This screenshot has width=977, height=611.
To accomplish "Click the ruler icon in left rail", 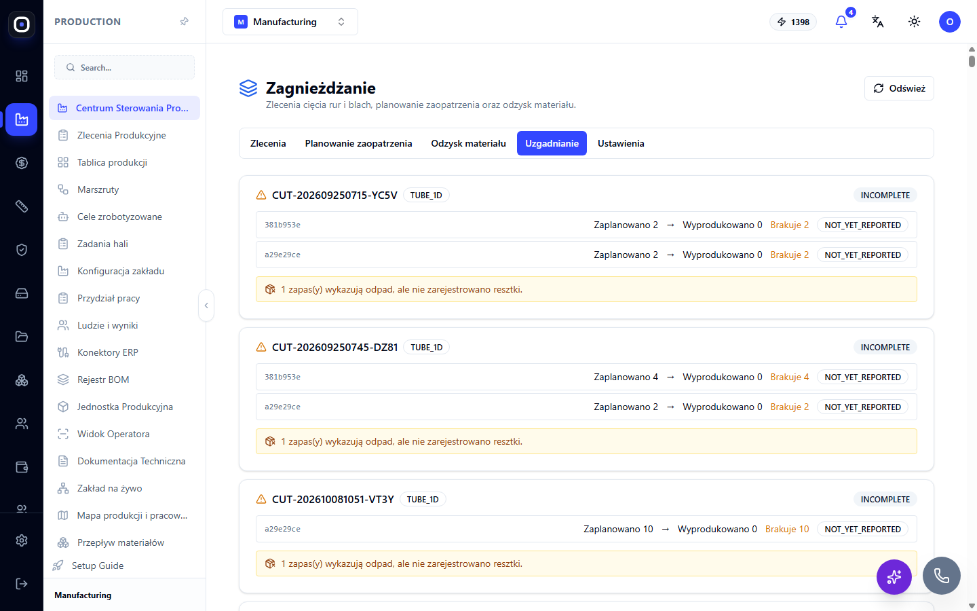I will coord(22,206).
